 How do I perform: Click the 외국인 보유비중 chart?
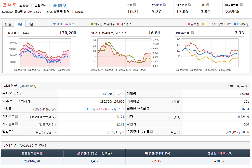tap(124, 53)
